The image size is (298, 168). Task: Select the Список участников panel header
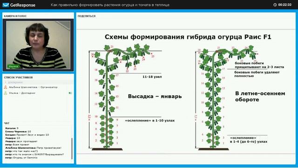click(x=19, y=77)
